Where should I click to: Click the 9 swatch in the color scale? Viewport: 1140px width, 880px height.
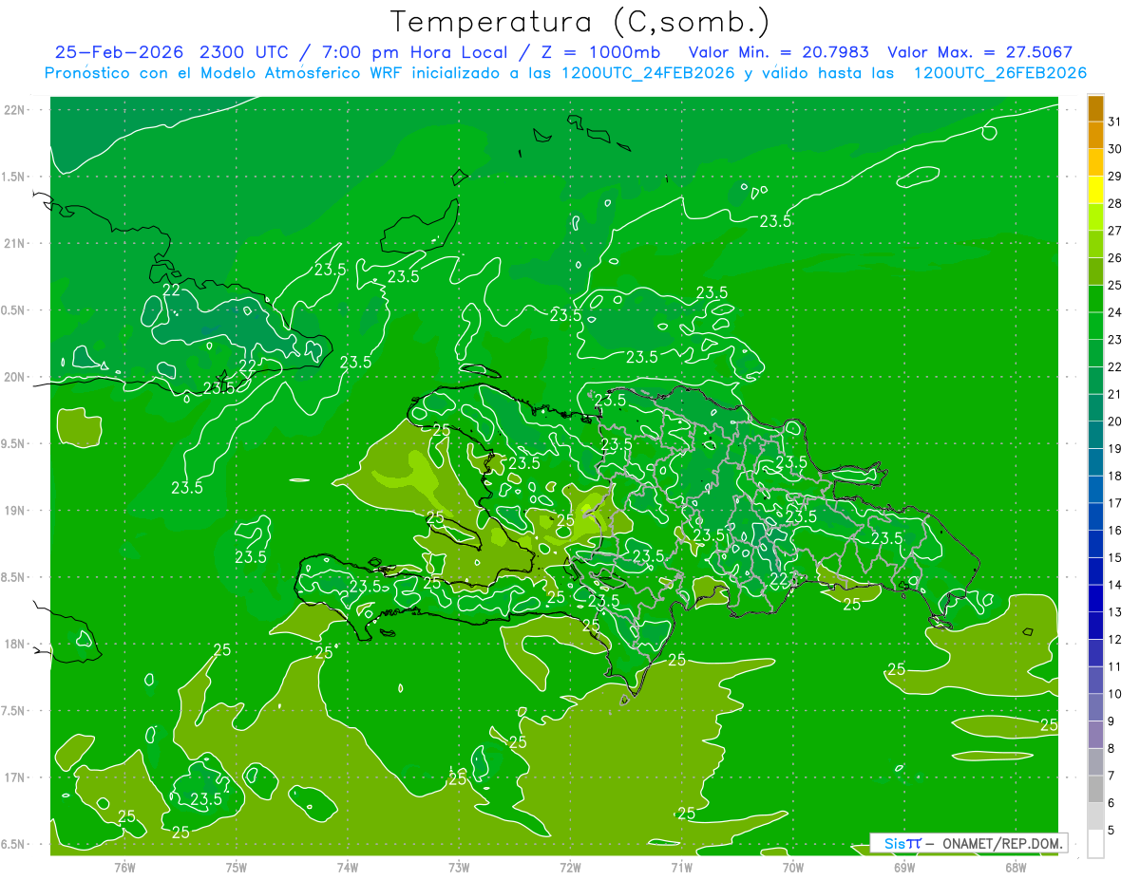click(1095, 707)
